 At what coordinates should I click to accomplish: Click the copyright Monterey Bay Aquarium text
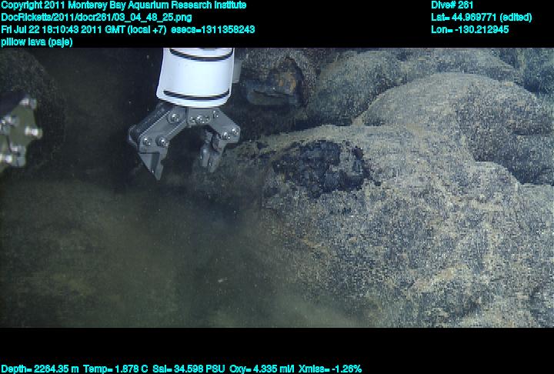tap(123, 5)
